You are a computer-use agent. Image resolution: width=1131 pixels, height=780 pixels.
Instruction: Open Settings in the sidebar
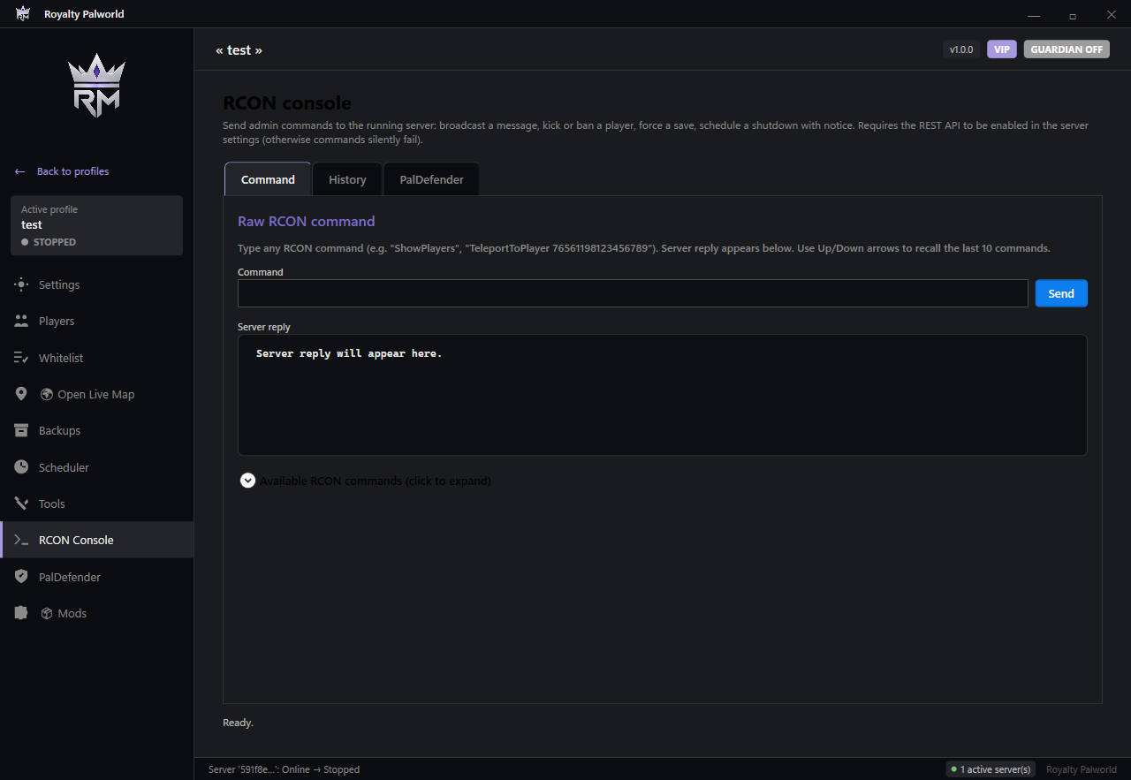click(x=97, y=284)
